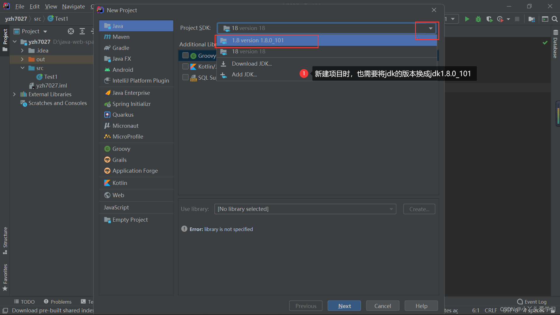
Task: Open Favorites side tab
Action: (5, 277)
